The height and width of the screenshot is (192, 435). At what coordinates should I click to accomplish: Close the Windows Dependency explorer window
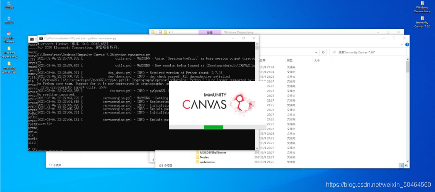pos(398,32)
